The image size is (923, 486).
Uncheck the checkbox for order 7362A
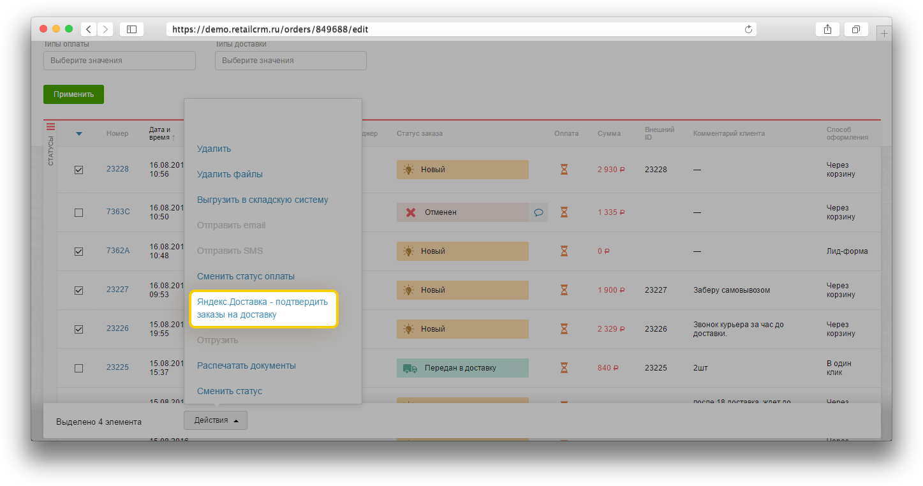coord(78,251)
